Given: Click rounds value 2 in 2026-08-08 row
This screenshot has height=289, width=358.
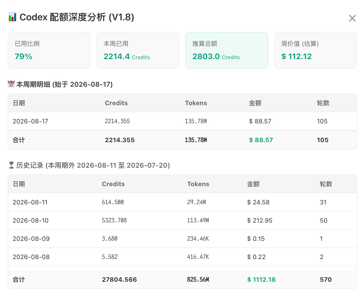Looking at the screenshot, I should coord(322,257).
